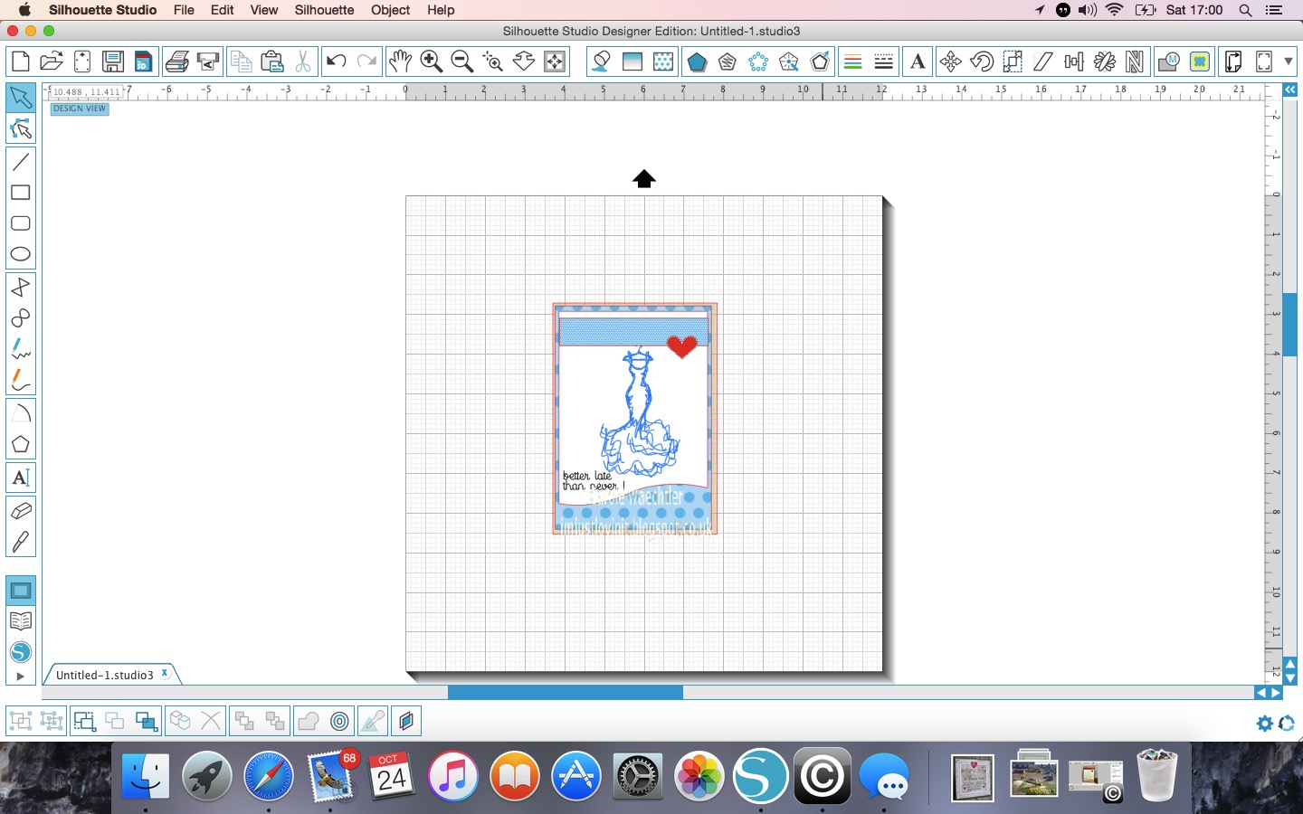Select the Eraser tool in the sidebar

[21, 511]
